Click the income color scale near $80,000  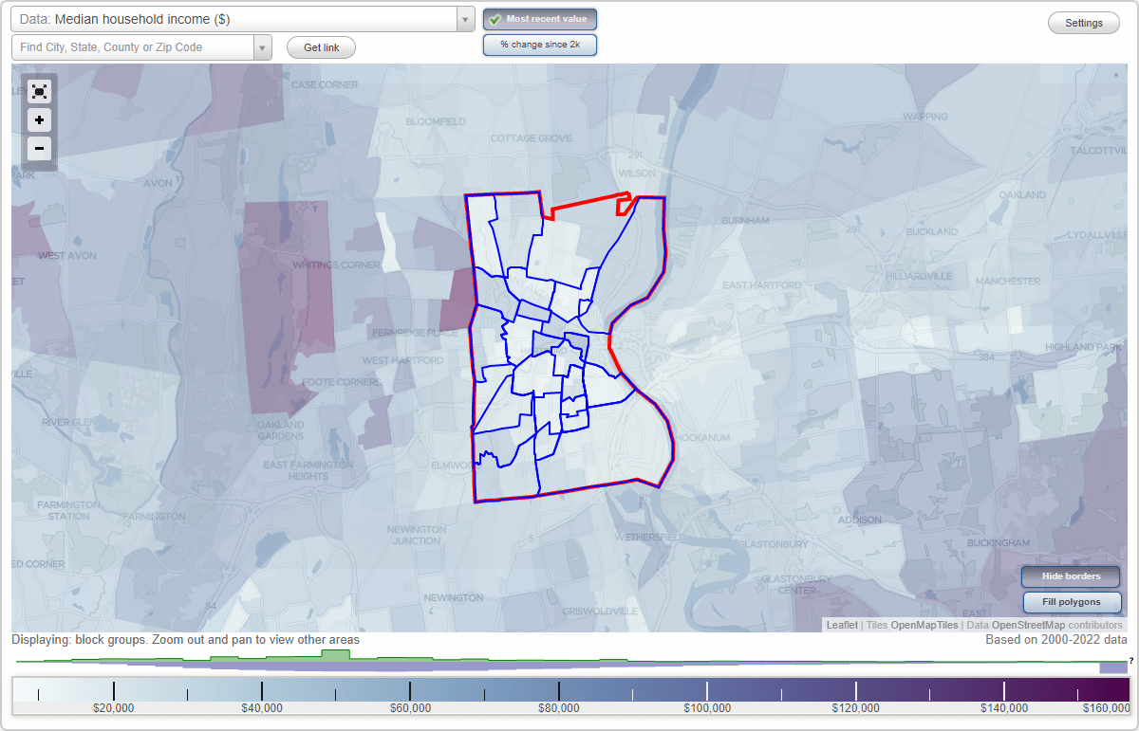[x=560, y=687]
